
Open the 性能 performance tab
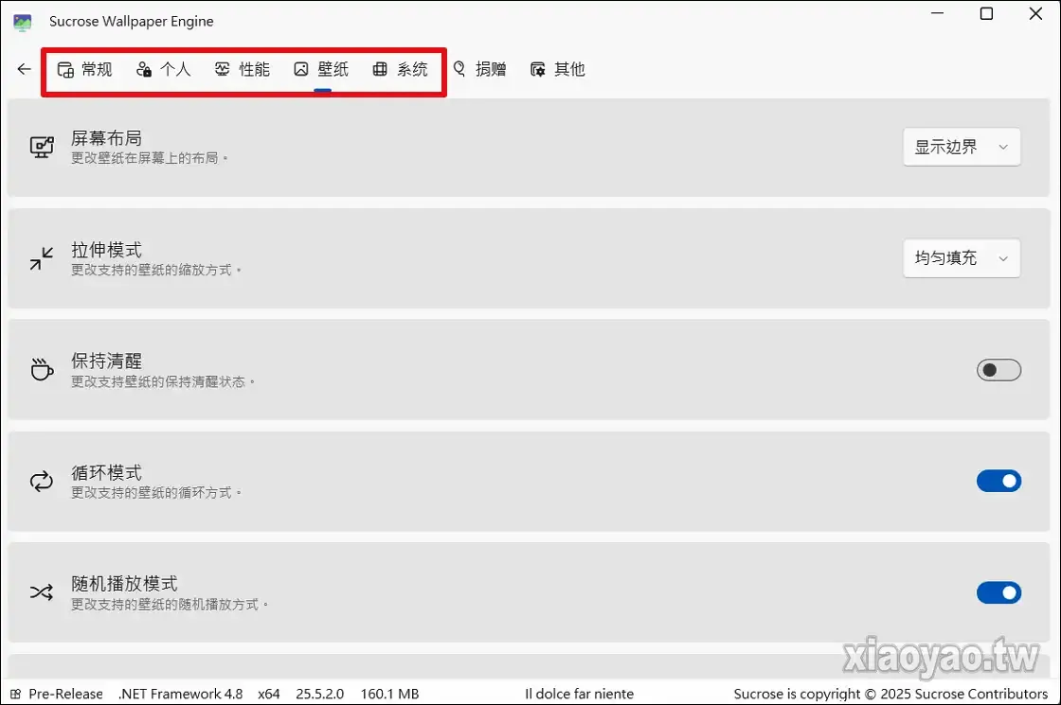pos(243,69)
